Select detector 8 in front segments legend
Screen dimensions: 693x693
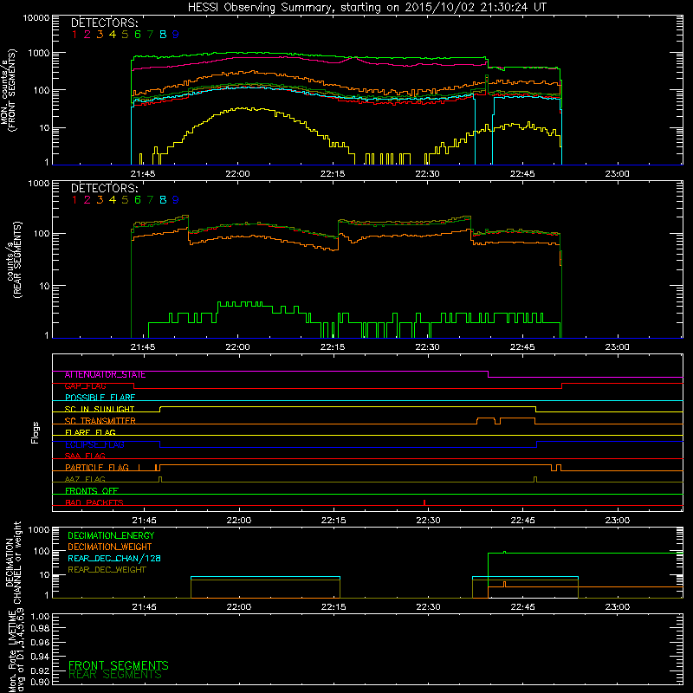click(163, 34)
